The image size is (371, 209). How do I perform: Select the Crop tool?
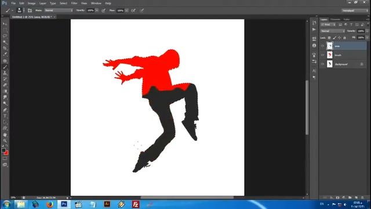point(5,48)
